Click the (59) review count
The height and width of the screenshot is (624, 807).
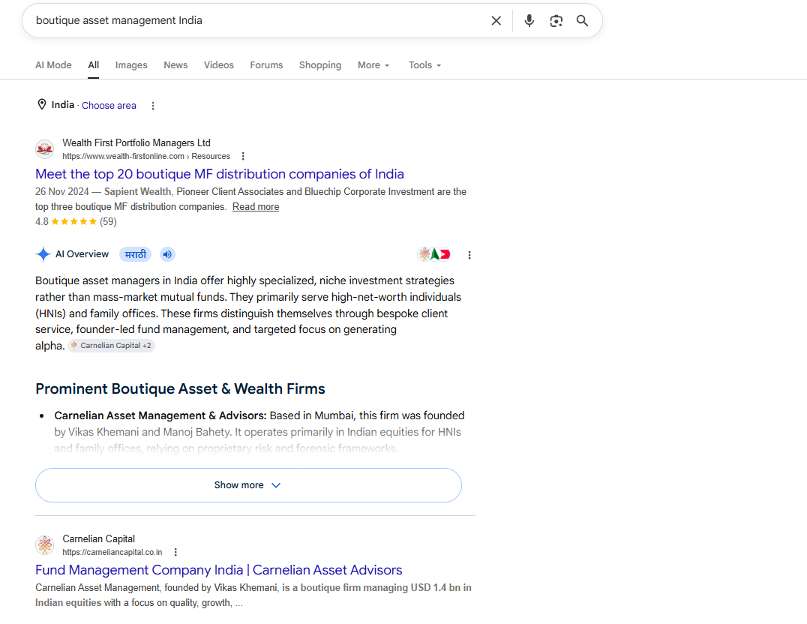click(108, 221)
